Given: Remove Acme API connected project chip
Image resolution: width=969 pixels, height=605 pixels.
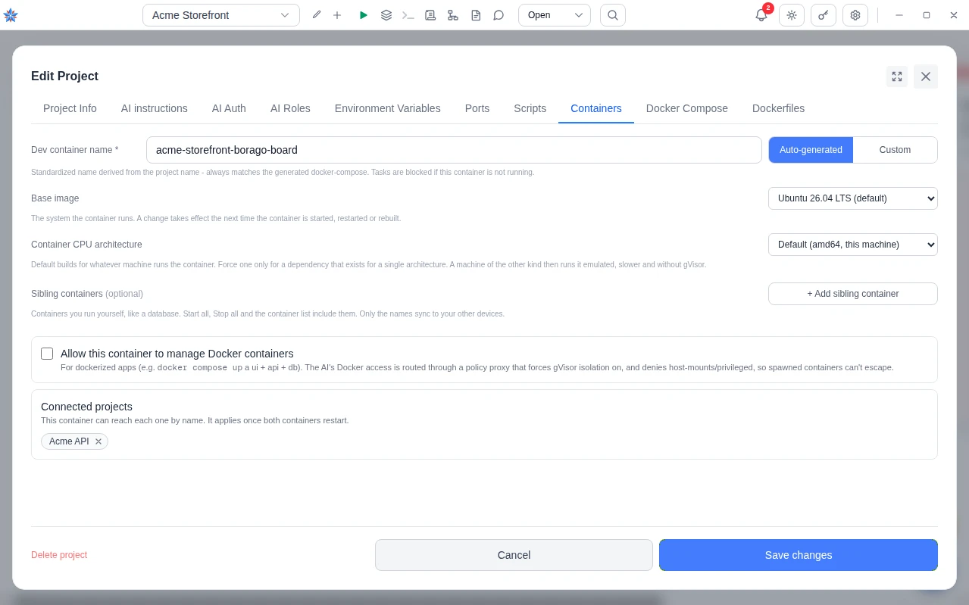Looking at the screenshot, I should [x=98, y=441].
